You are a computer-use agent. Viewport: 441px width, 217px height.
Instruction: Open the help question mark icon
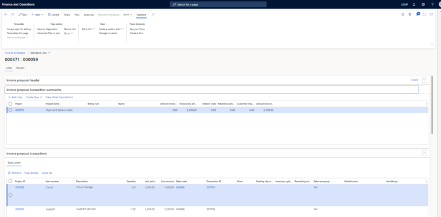pyautogui.click(x=432, y=5)
